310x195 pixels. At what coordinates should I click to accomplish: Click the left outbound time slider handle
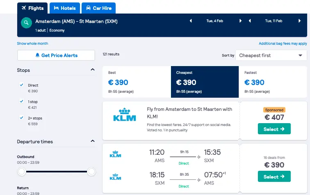[x=22, y=172]
